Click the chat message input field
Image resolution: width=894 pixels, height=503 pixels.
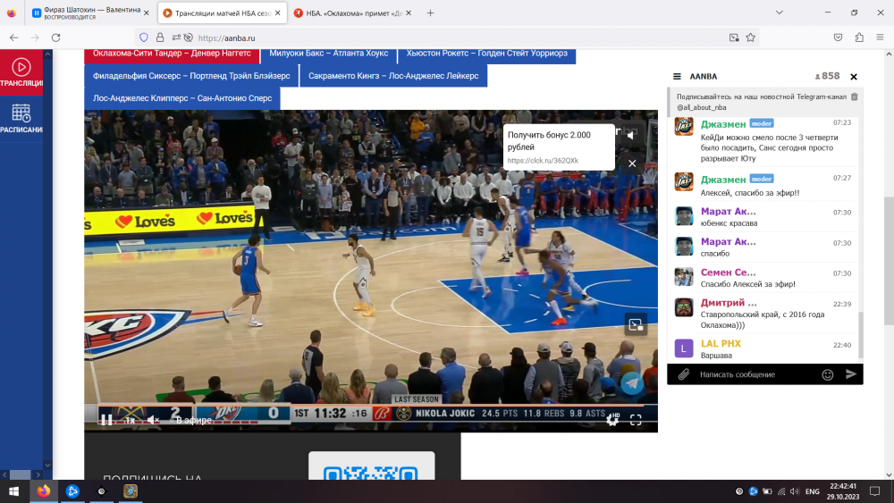(755, 374)
